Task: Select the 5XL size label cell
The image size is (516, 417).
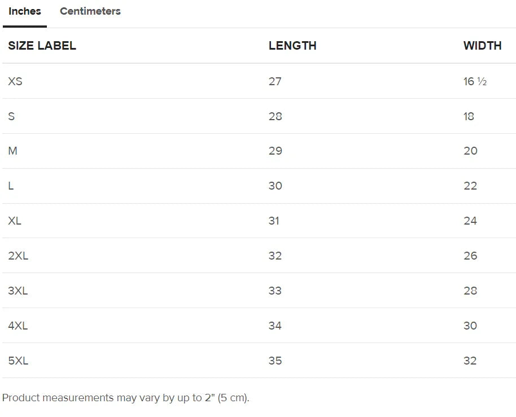Action: point(18,361)
